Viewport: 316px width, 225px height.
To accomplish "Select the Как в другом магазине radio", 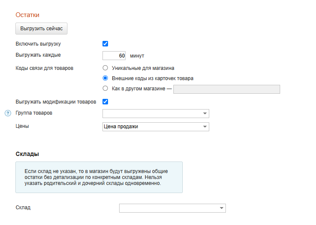I will 105,89.
